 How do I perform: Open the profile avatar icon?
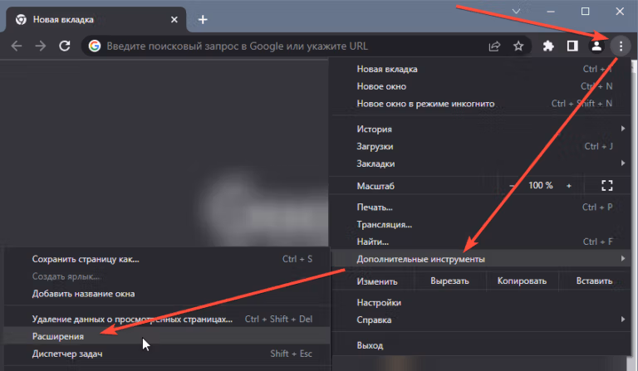596,46
